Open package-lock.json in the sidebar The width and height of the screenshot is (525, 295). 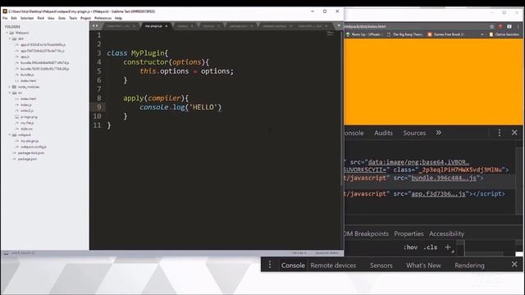[31, 153]
